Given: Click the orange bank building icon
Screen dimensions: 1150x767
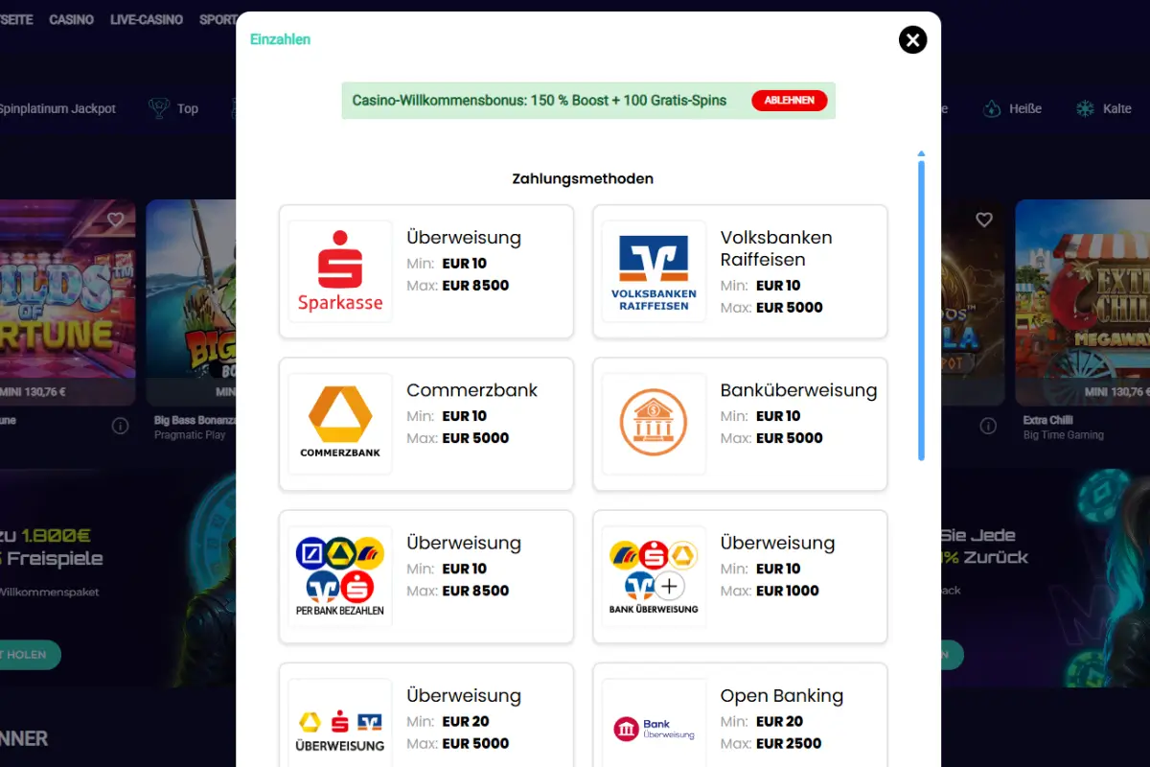Looking at the screenshot, I should [x=654, y=424].
